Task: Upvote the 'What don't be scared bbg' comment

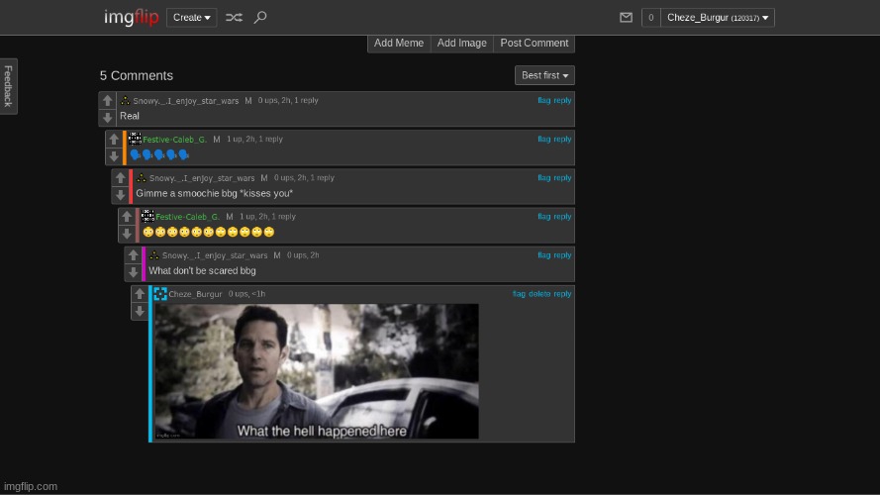Action: click(x=133, y=255)
